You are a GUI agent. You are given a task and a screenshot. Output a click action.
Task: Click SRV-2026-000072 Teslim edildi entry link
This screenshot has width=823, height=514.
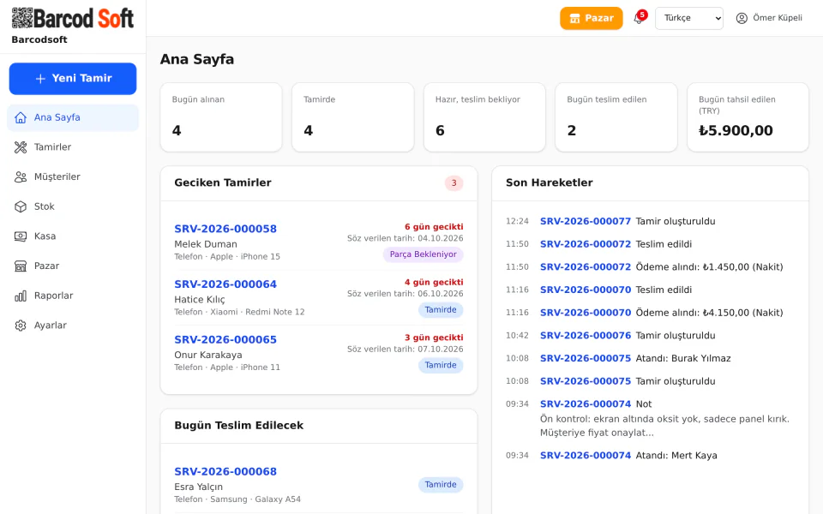tap(586, 244)
